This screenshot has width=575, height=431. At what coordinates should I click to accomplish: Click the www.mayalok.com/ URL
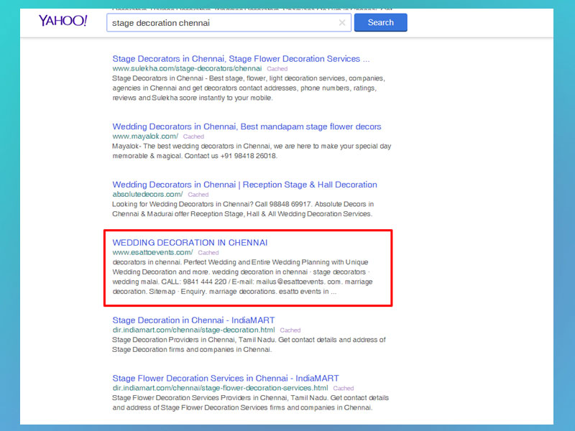pyautogui.click(x=145, y=136)
